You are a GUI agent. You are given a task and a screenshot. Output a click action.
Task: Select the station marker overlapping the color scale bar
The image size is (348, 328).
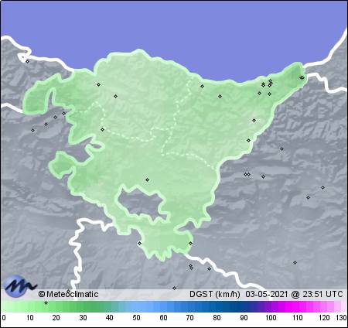46,302
